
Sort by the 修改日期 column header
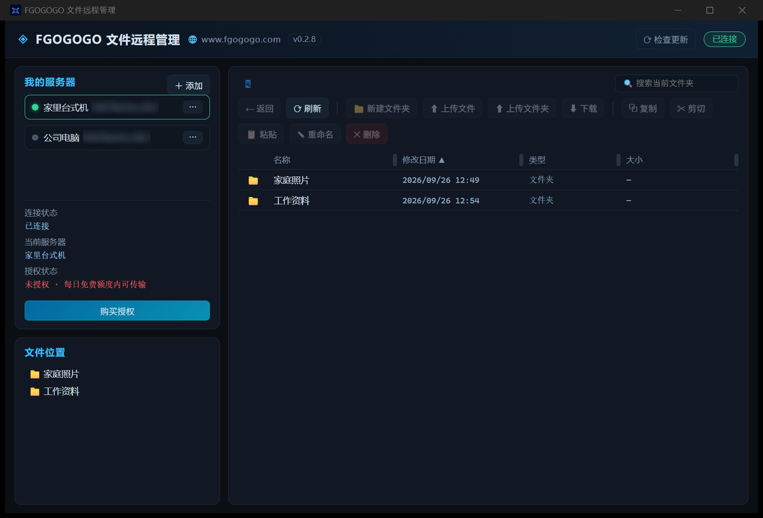click(423, 160)
